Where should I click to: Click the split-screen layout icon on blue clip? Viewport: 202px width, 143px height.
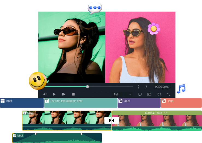(2, 101)
